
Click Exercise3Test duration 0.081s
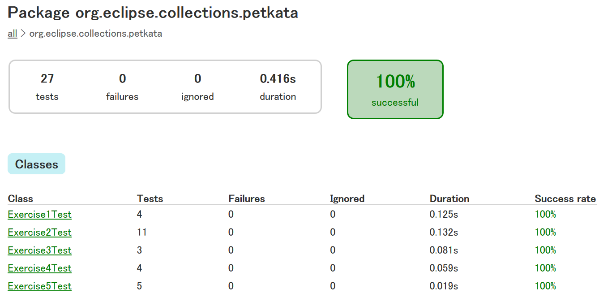pyautogui.click(x=444, y=250)
